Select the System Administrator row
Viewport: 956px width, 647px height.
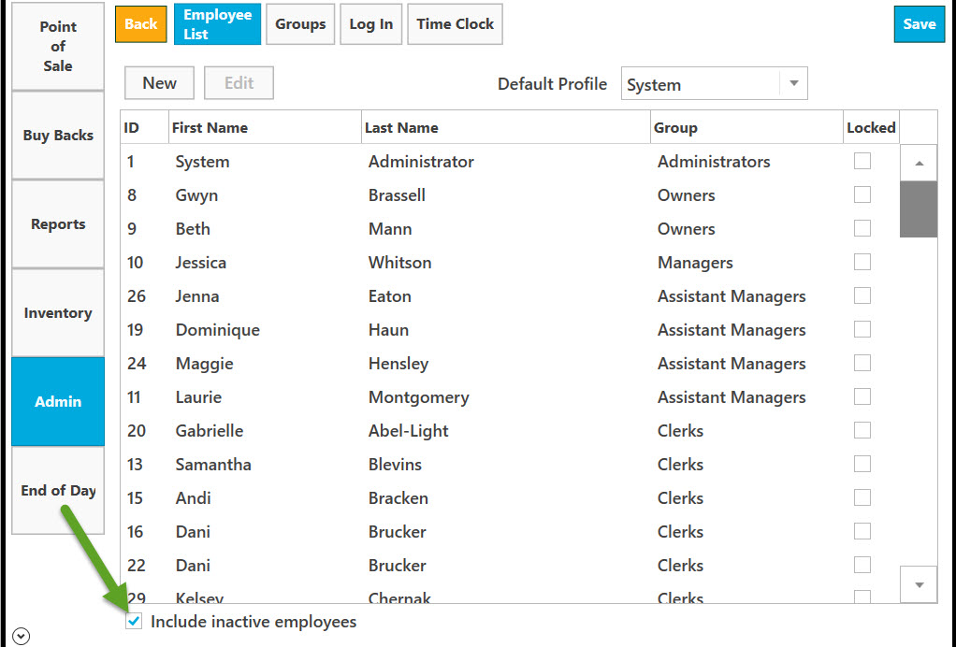(x=510, y=162)
